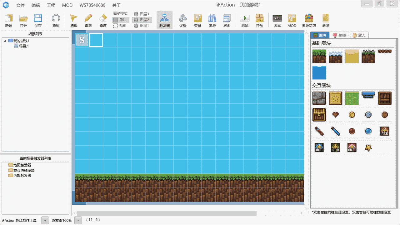Collapse the 我的游戏1 project tree node
This screenshot has width=400, height=225.
(5, 41)
